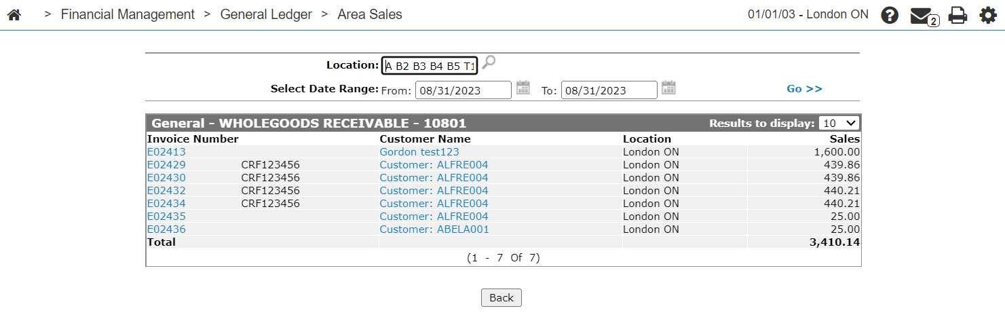Open the settings gear icon
This screenshot has width=1005, height=315.
coord(988,15)
